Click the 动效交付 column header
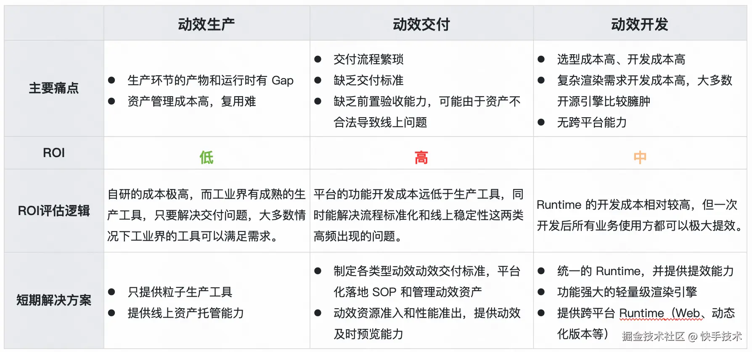Viewport: 752px width, 352px height. click(421, 24)
